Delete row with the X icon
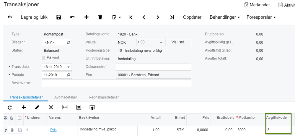 pyautogui.click(x=51, y=107)
